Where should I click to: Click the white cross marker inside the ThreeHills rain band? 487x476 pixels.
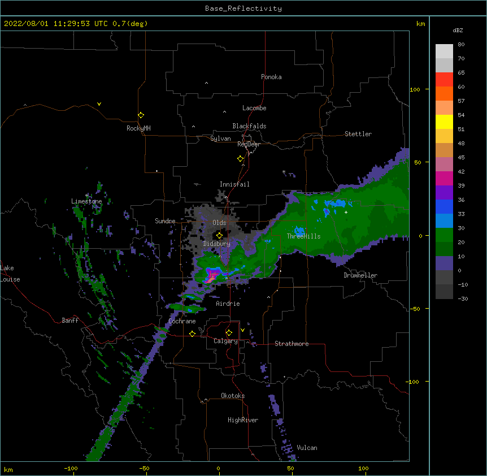click(346, 212)
